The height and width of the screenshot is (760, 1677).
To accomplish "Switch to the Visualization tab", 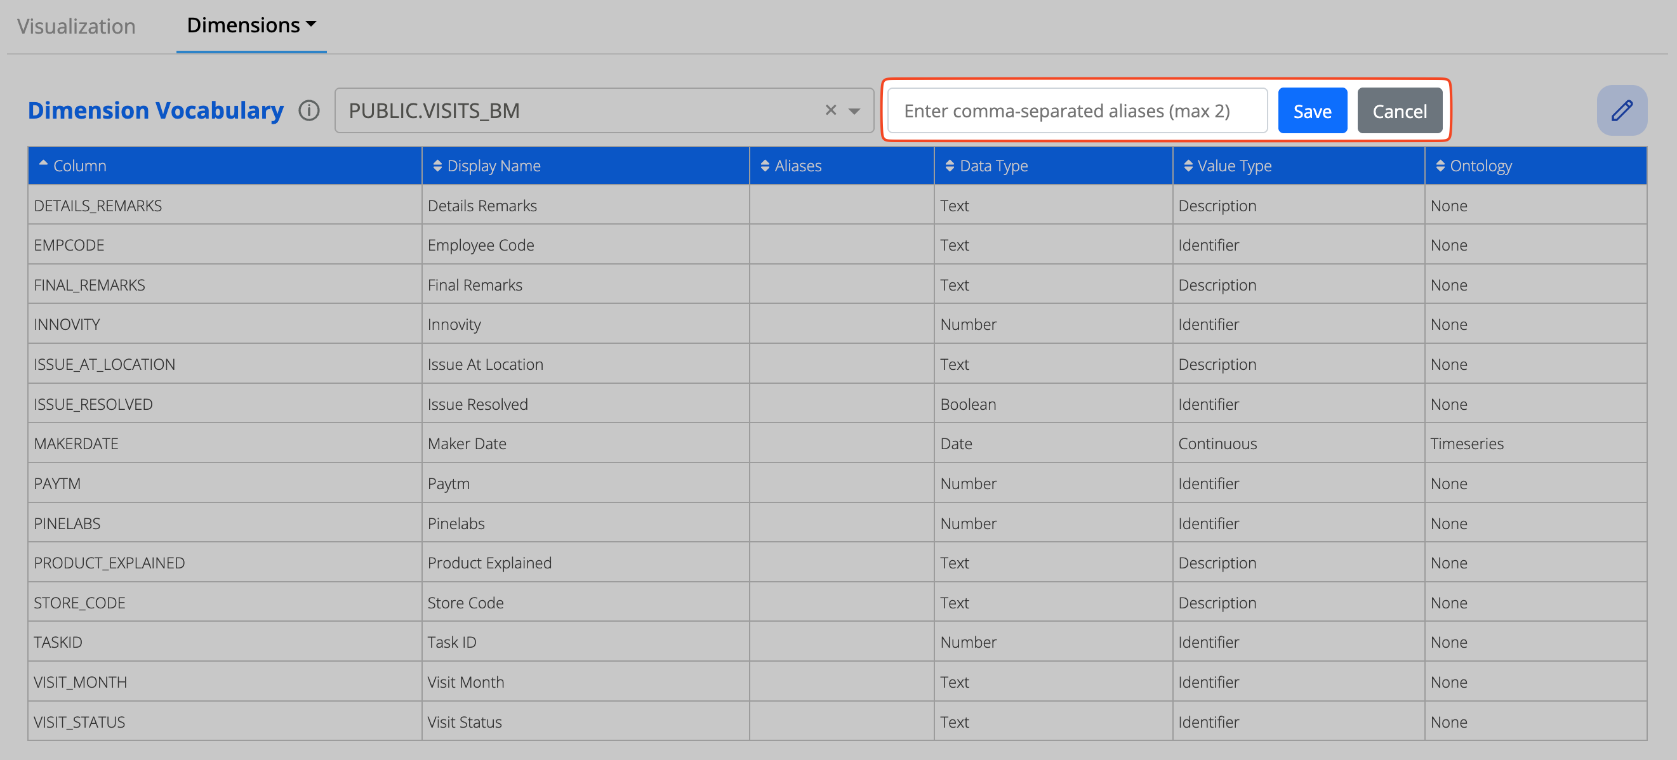I will coord(76,26).
